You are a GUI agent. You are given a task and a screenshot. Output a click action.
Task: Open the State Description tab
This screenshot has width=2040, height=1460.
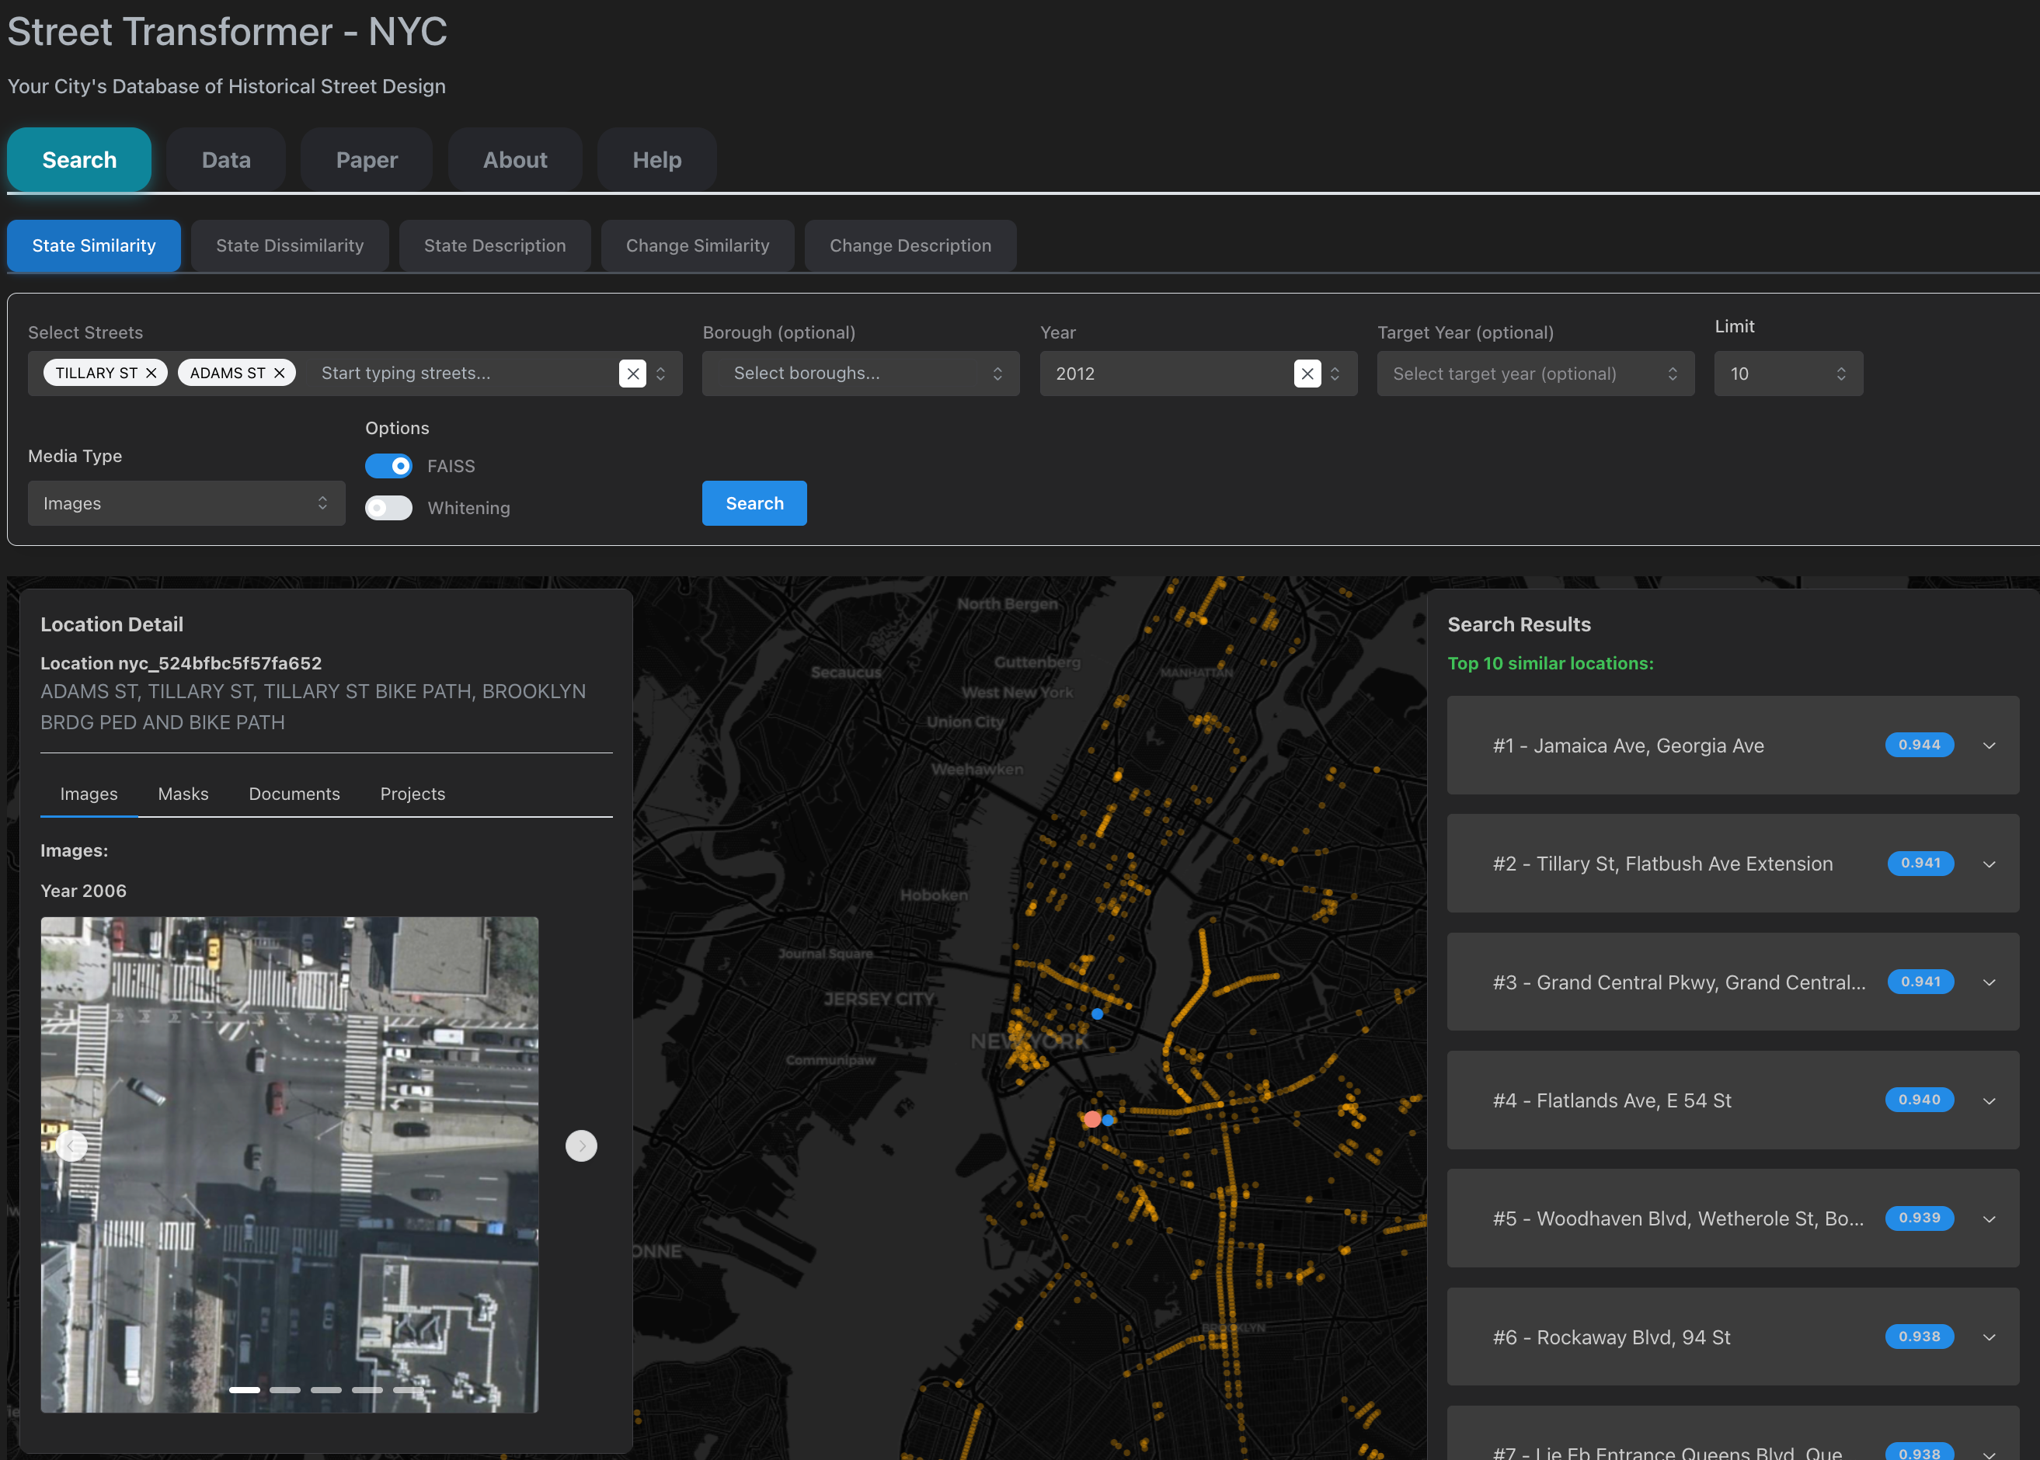point(495,245)
